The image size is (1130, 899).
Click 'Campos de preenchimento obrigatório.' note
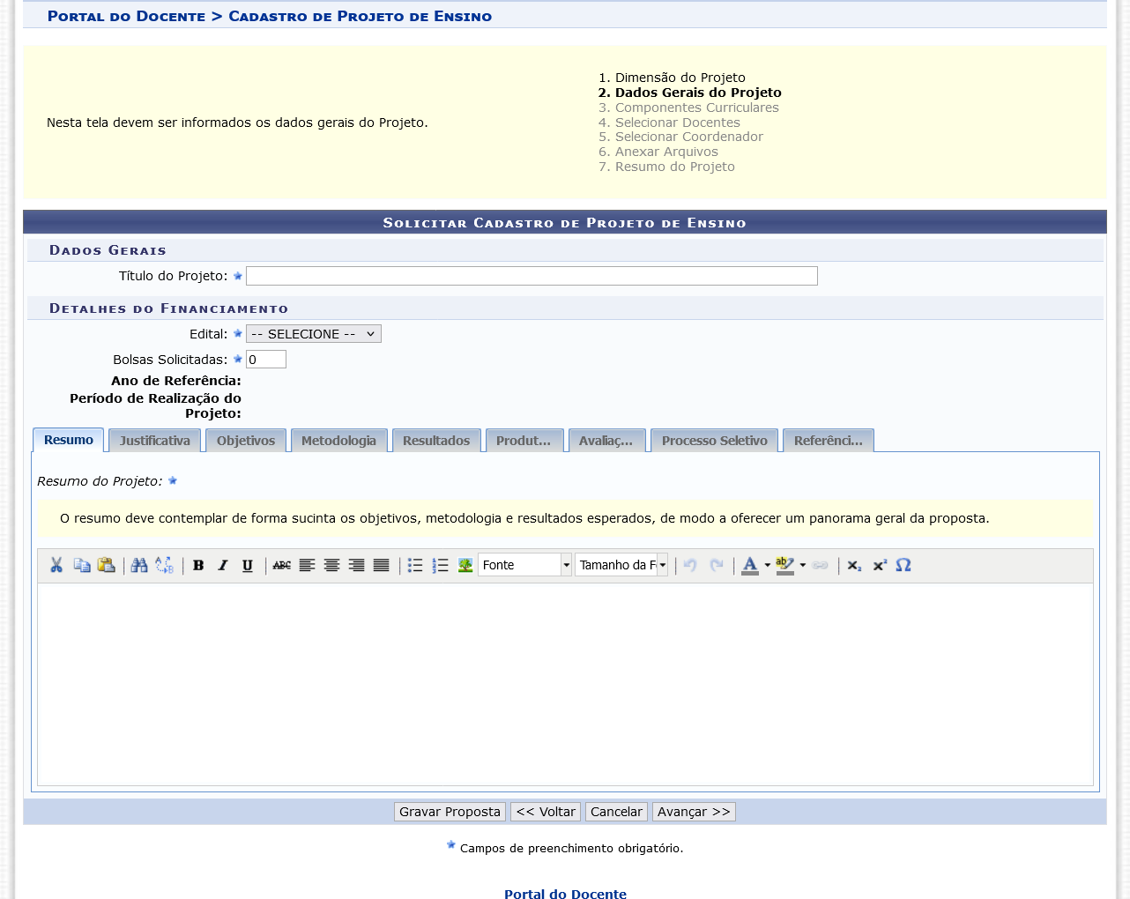571,848
